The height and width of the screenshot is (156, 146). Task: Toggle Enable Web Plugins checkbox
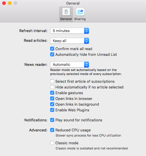coord(52,110)
